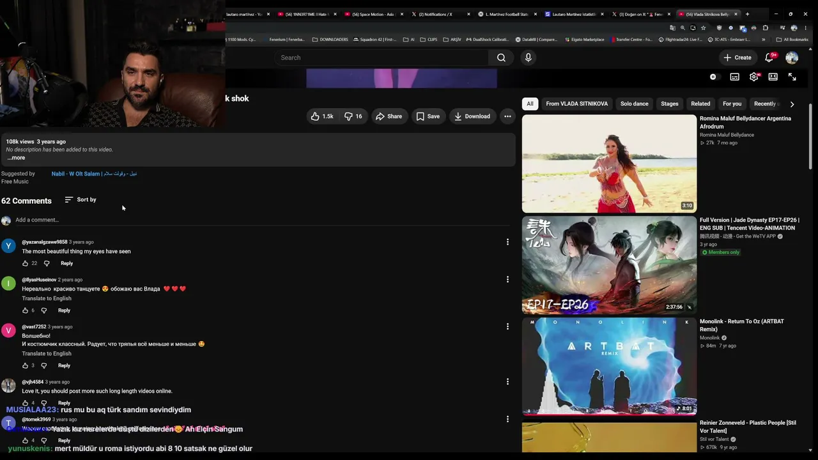Exit fullscreen using the player corner icon
The width and height of the screenshot is (818, 460).
click(x=792, y=77)
